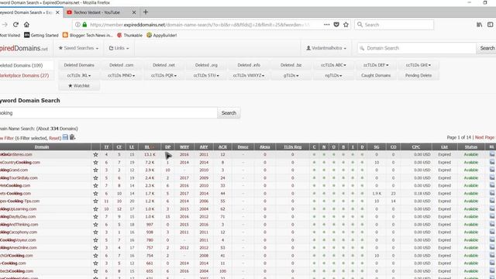This screenshot has width=496, height=279.
Task: Open the Pending Delete tab
Action: (418, 76)
